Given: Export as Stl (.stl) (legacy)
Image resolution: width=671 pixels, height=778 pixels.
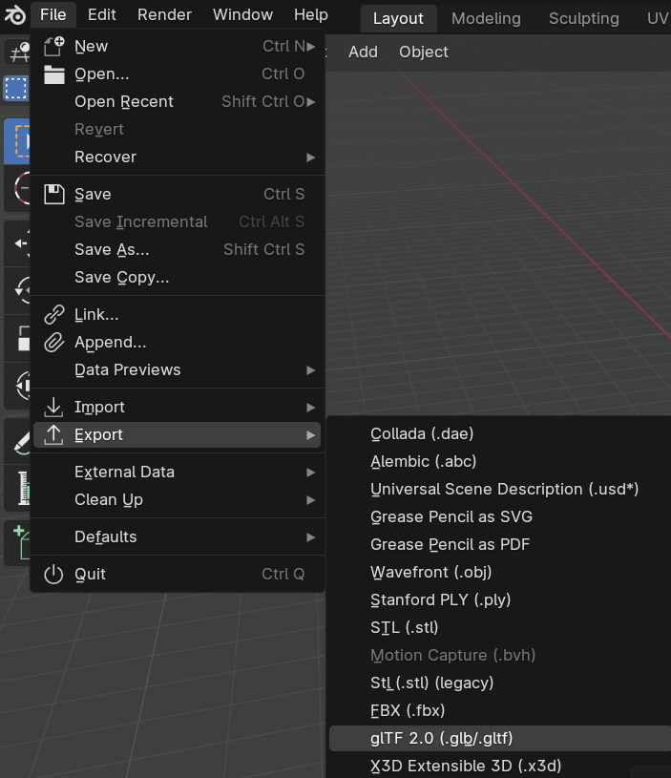Looking at the screenshot, I should pyautogui.click(x=500, y=683).
